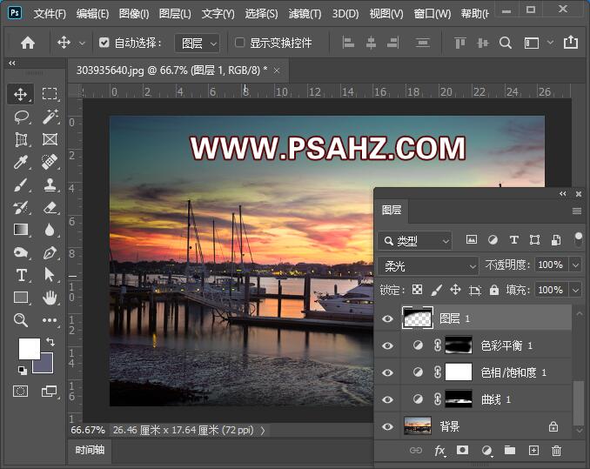Open the blend mode 柔光 dropdown
Image resolution: width=590 pixels, height=469 pixels.
point(428,266)
